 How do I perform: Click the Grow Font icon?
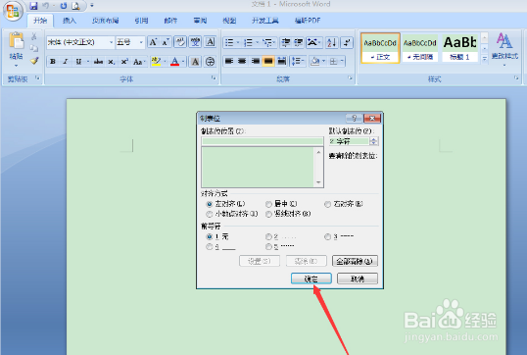click(x=153, y=42)
